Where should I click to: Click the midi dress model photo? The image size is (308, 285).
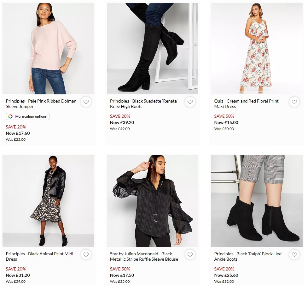(x=48, y=201)
